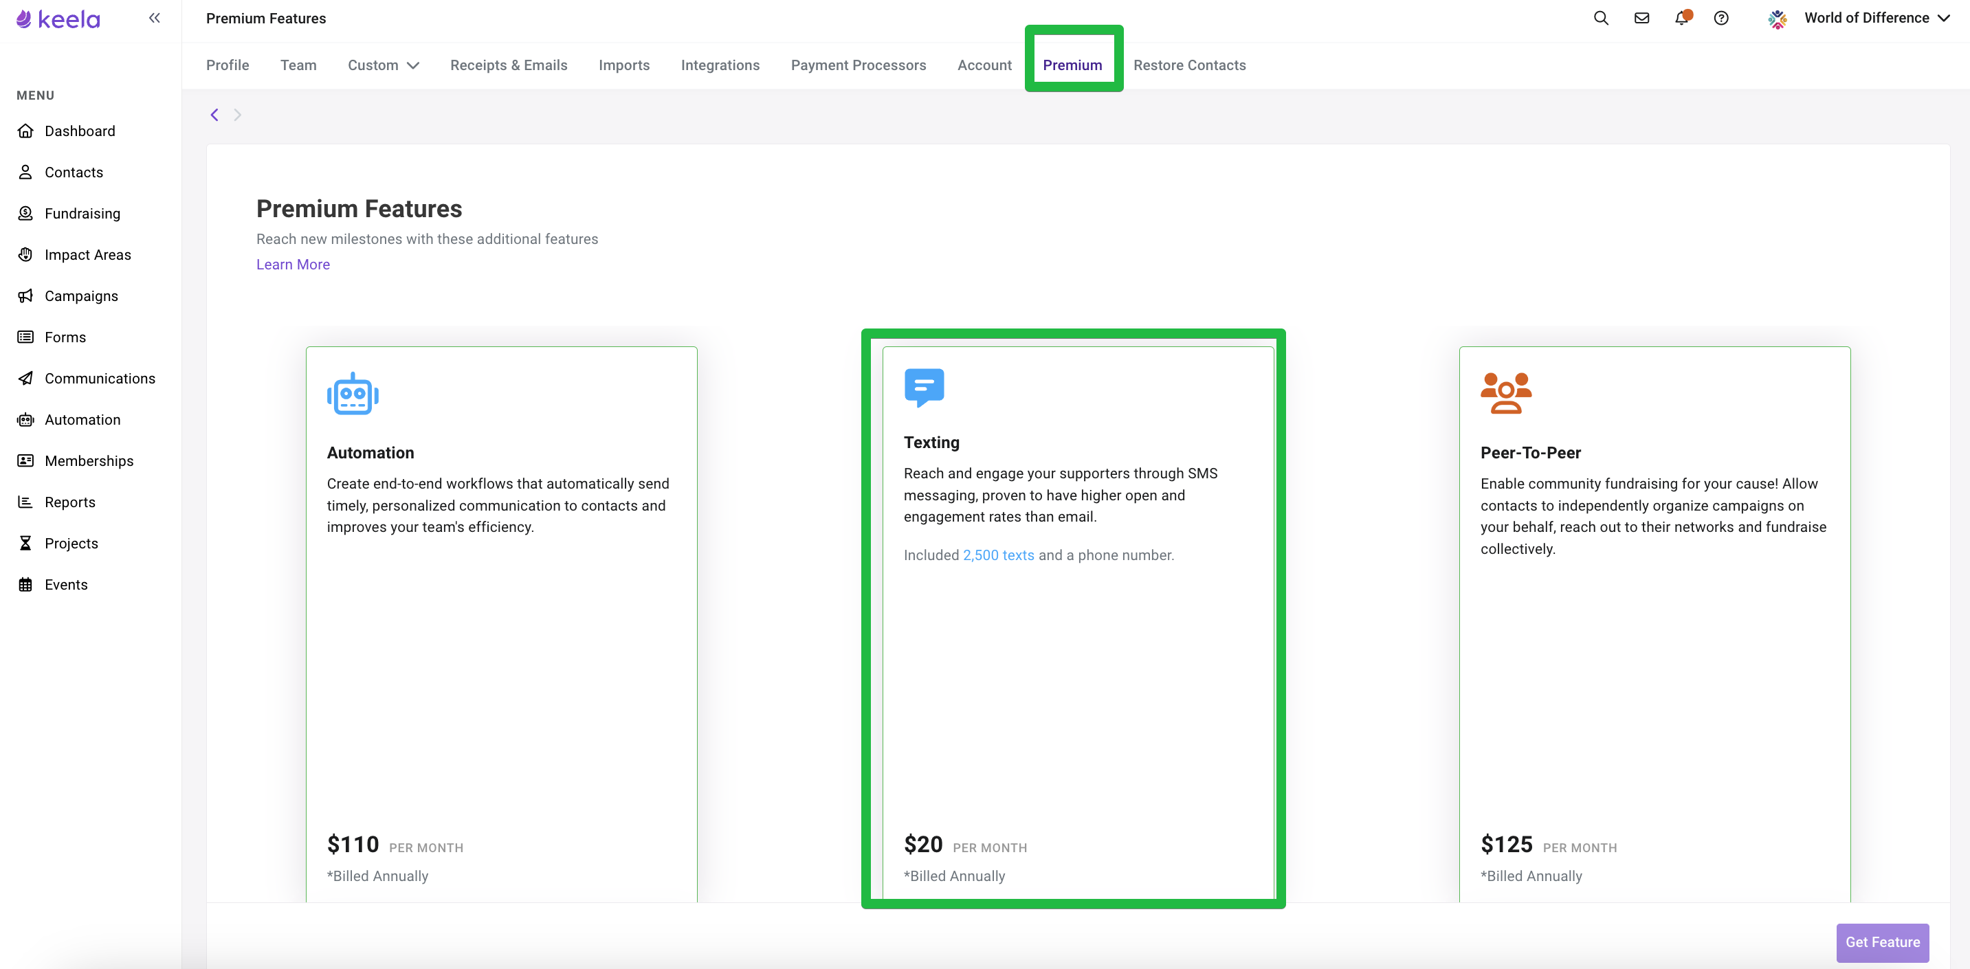Click the $110 per month price
Screen dimensions: 1970x969
coord(395,845)
